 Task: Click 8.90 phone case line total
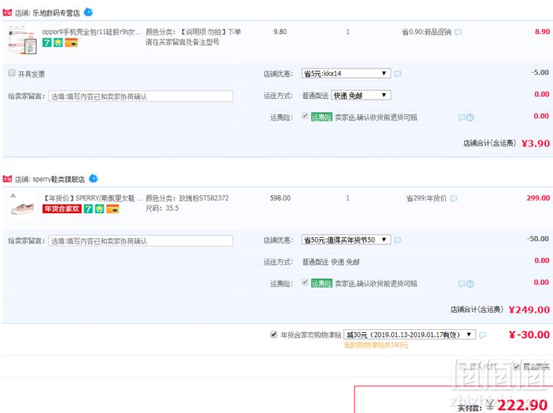pos(542,32)
